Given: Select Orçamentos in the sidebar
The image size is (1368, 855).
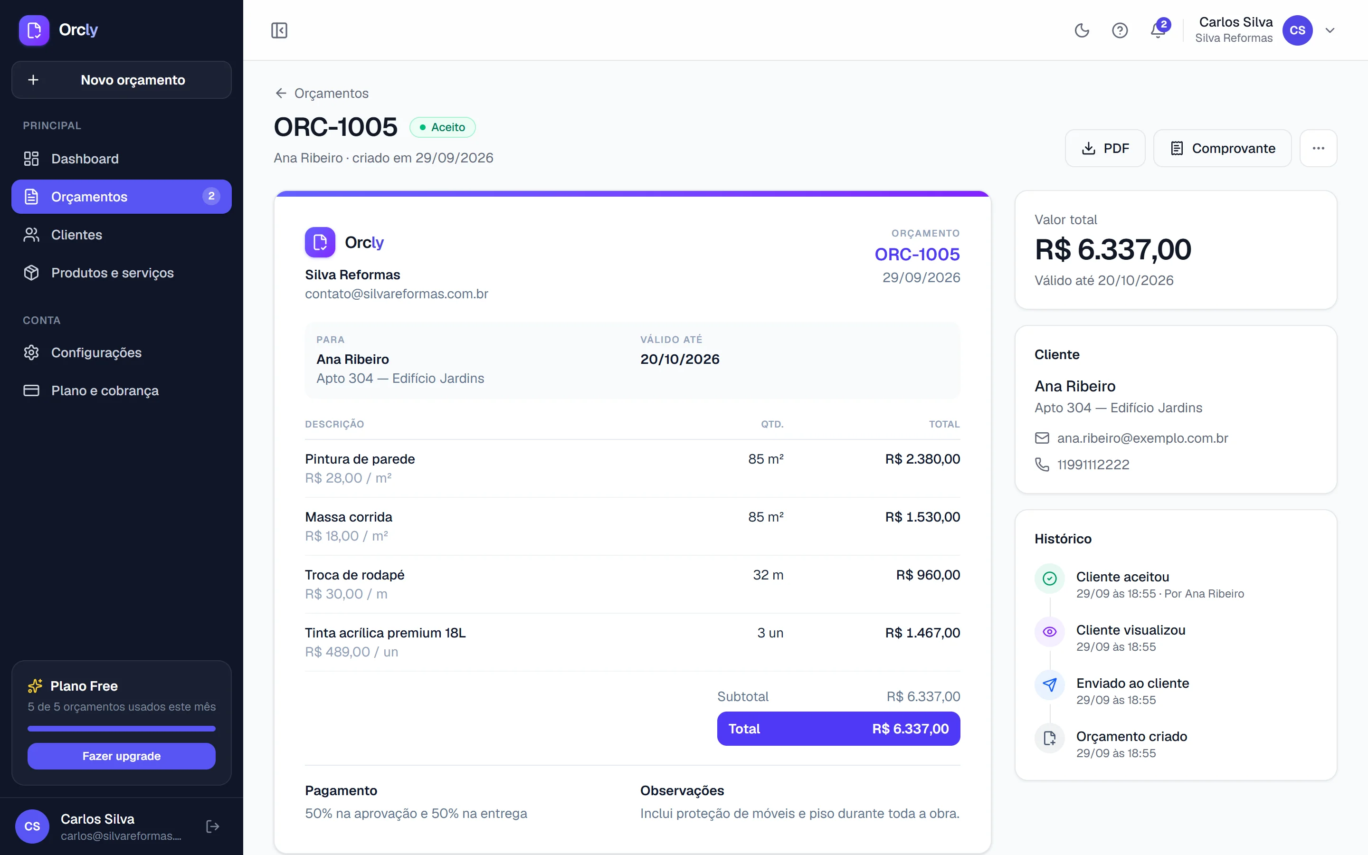Looking at the screenshot, I should tap(122, 197).
